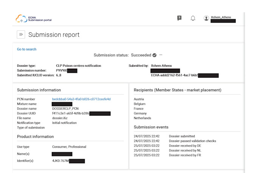257x173 pixels.
Task: Click the ECHA Submission portal logo
Action: [x=34, y=18]
